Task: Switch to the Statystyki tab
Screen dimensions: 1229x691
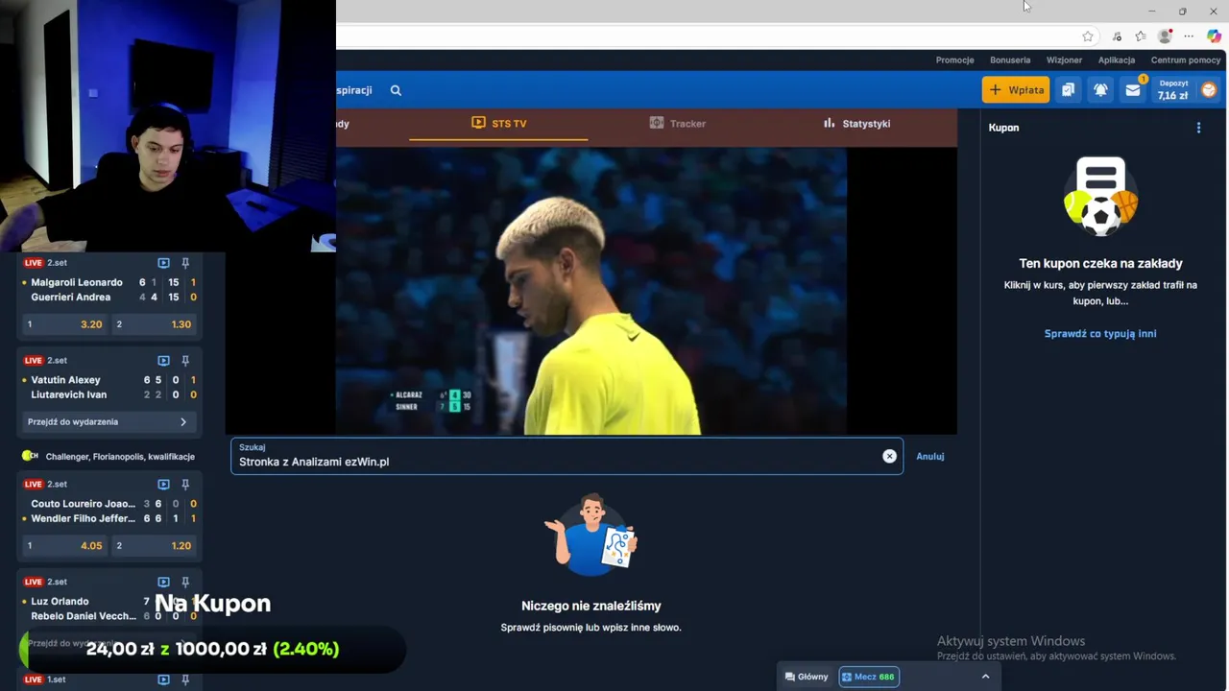Action: click(x=856, y=124)
